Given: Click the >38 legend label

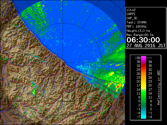Looking at the screenshot, I should pyautogui.click(x=138, y=58).
